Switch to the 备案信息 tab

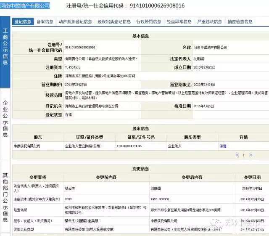click(45, 21)
